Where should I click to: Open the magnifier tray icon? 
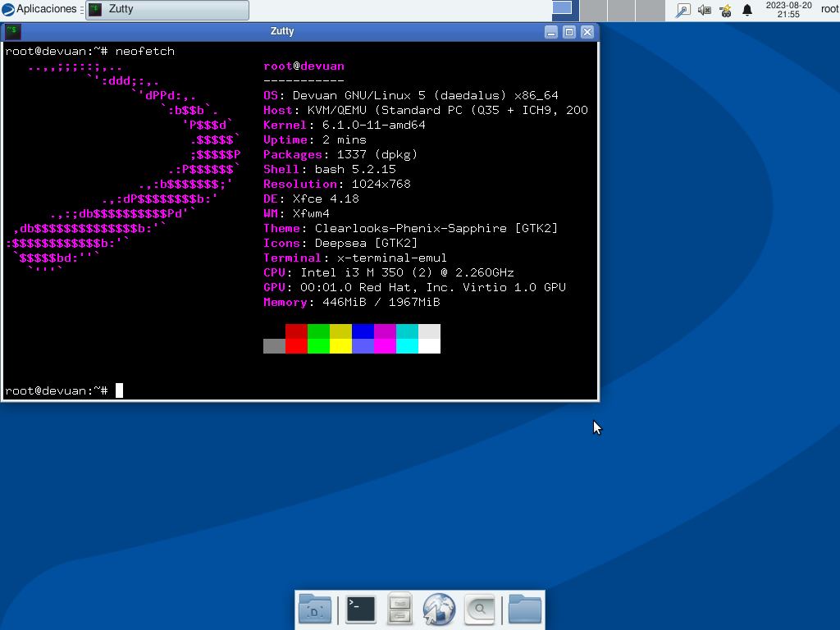(683, 10)
